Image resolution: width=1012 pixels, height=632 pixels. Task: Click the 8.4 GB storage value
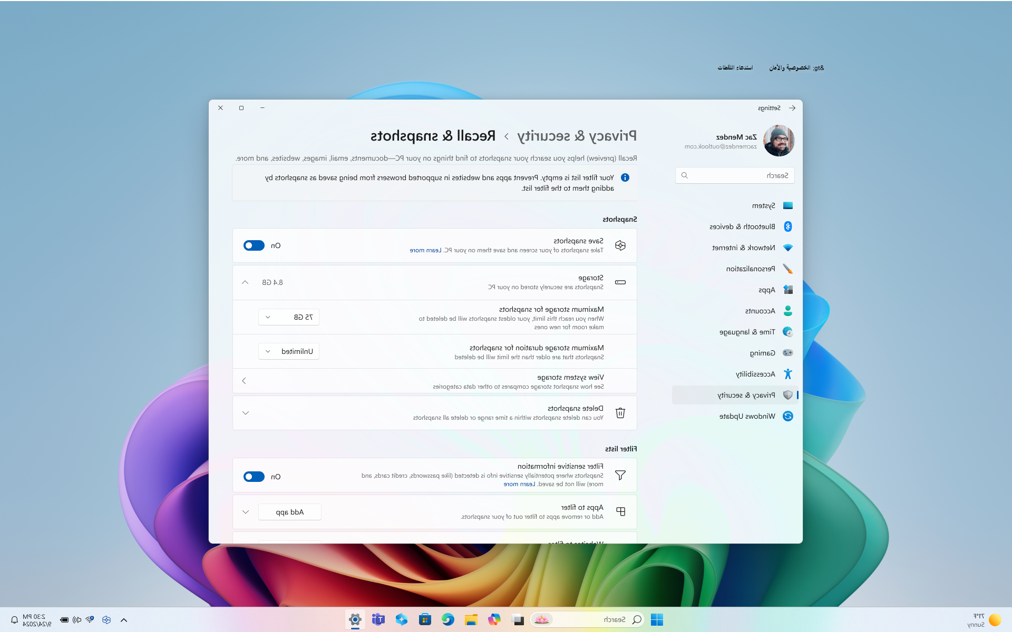(x=273, y=282)
